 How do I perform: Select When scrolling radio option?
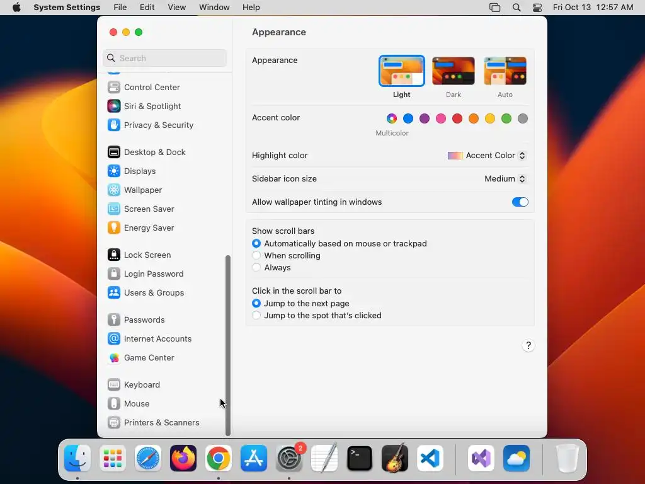pyautogui.click(x=256, y=256)
